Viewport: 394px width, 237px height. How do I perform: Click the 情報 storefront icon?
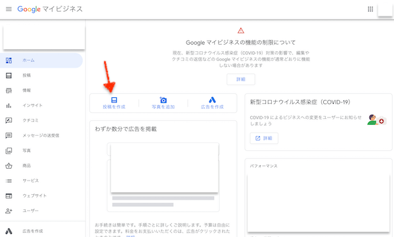point(9,91)
